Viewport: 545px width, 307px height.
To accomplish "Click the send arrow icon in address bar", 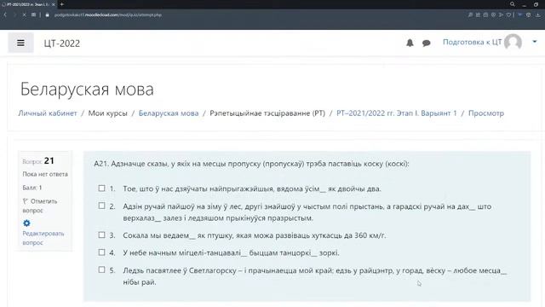I will coord(501,15).
